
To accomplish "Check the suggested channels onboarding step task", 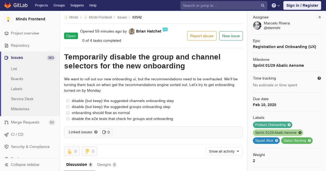I will pyautogui.click(x=68, y=101).
